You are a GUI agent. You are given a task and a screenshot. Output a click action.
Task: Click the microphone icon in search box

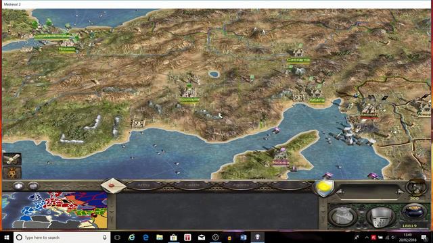105,237
